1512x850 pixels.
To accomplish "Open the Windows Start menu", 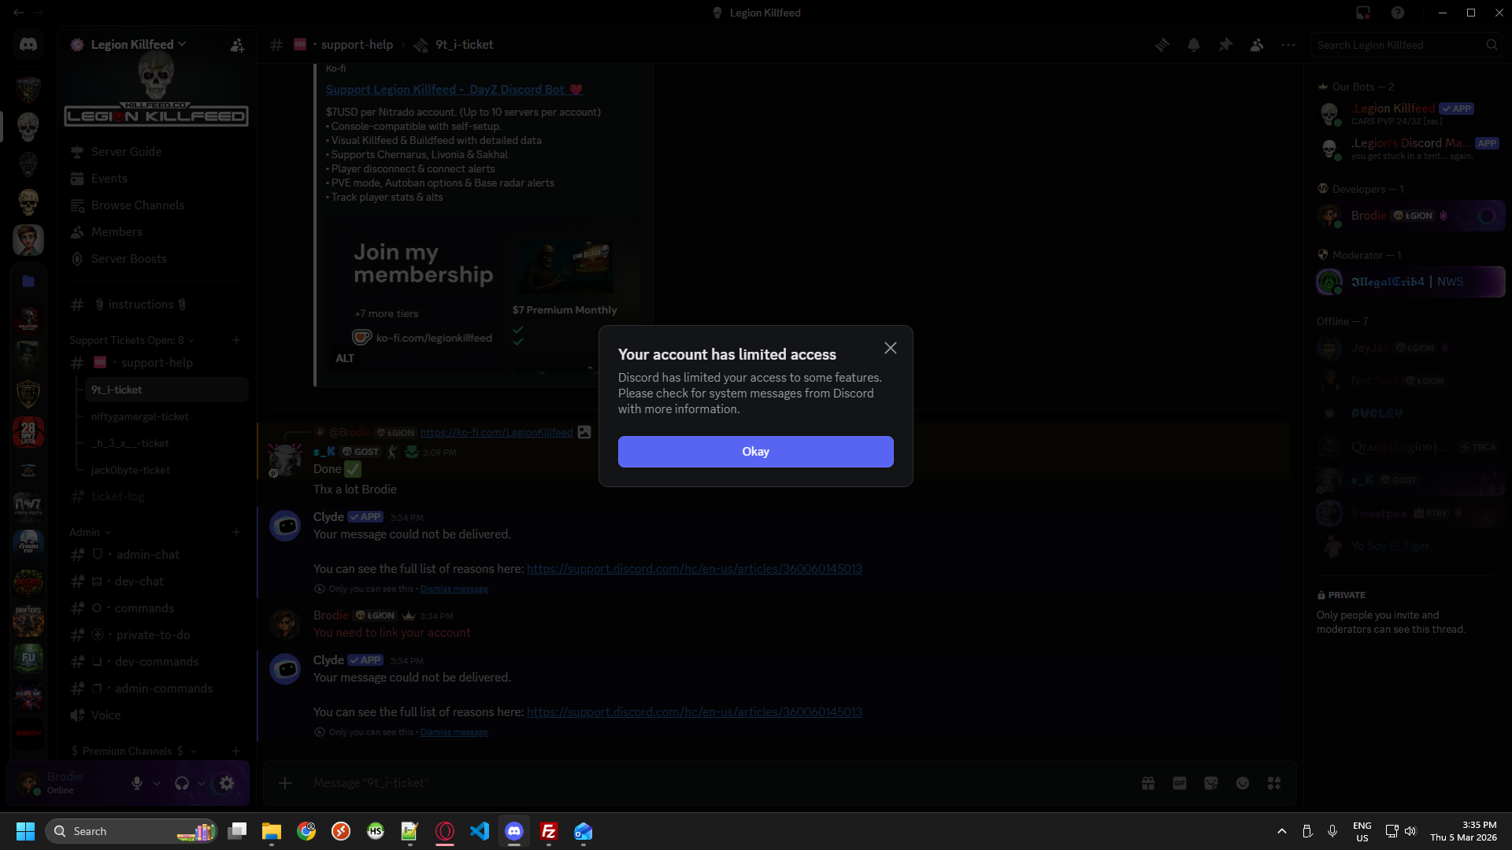I will (x=25, y=831).
